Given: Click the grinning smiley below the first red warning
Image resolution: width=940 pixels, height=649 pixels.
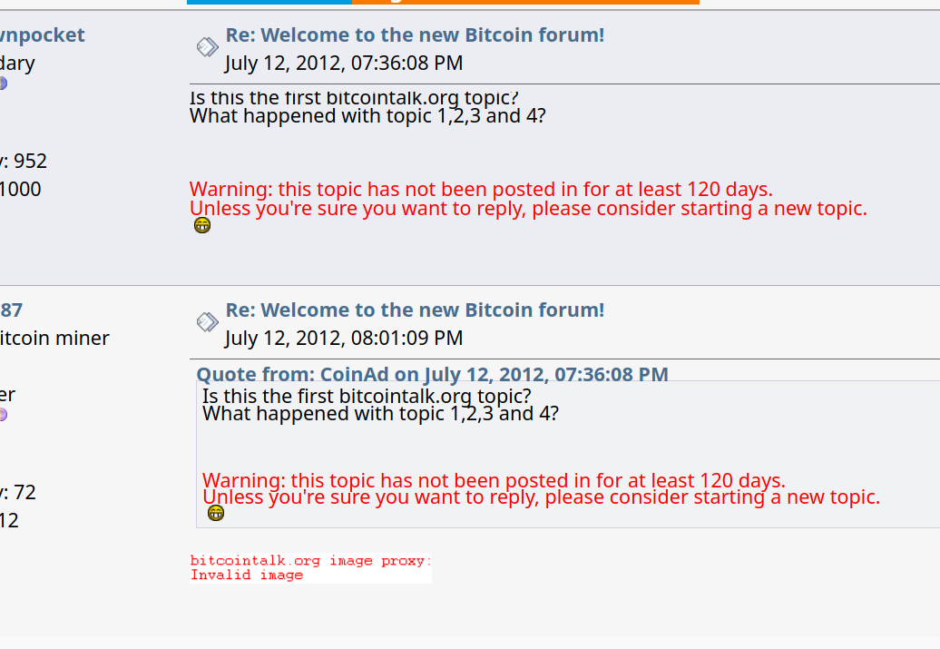Looking at the screenshot, I should 202,225.
